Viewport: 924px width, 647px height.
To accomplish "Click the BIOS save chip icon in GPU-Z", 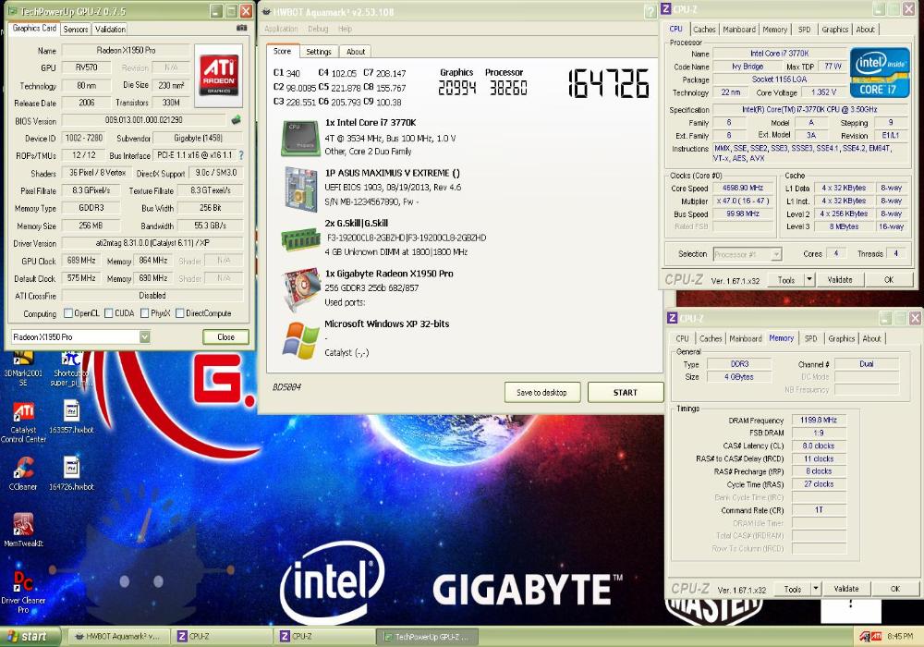I will 236,119.
